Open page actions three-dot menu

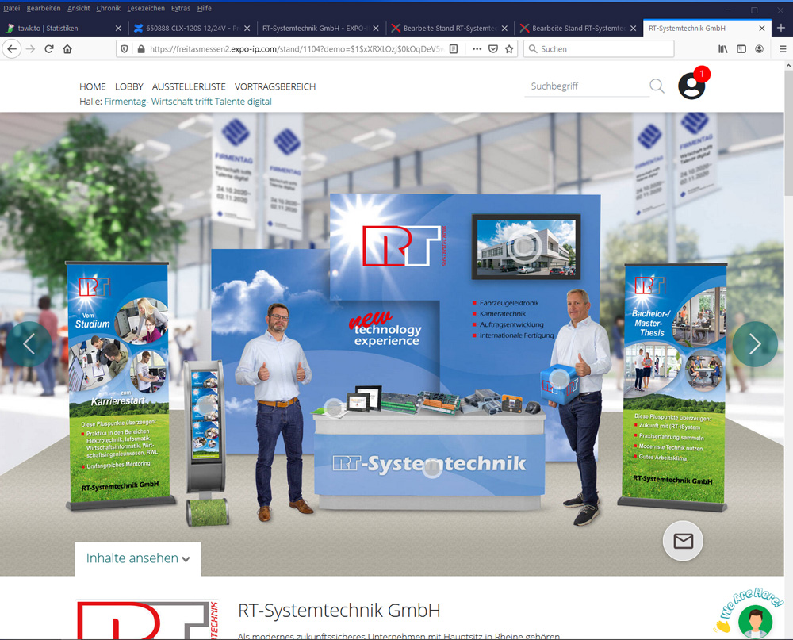[x=477, y=49]
